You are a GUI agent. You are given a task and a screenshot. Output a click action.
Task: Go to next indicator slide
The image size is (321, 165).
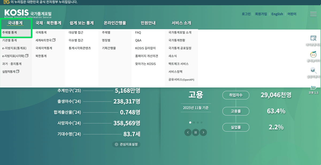[x=203, y=132]
